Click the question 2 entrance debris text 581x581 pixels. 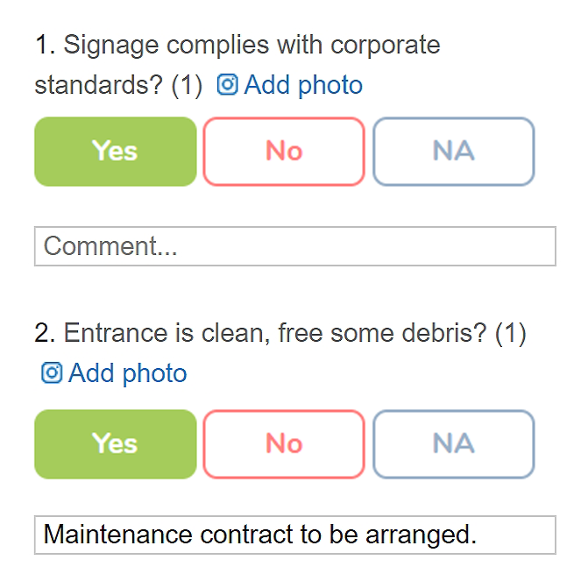tap(280, 333)
